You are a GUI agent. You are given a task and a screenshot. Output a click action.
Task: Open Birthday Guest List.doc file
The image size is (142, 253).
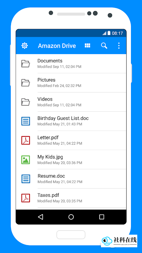pyautogui.click(x=71, y=121)
